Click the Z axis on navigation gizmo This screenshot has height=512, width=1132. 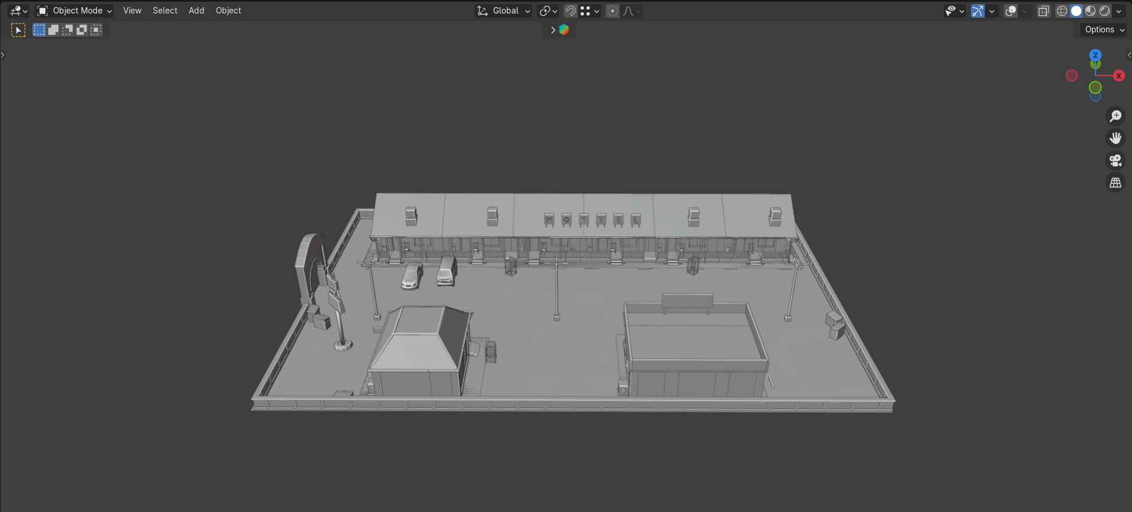(x=1095, y=55)
